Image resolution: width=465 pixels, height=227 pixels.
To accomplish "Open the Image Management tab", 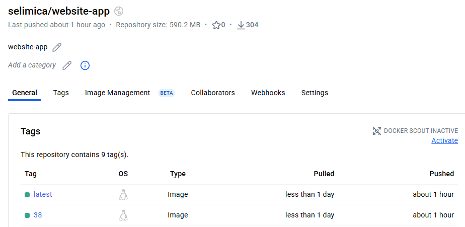I will click(x=117, y=93).
